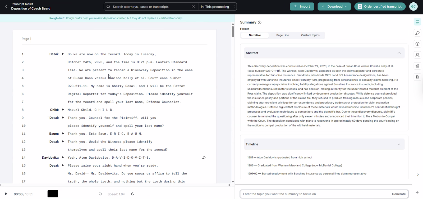Image resolution: width=423 pixels, height=199 pixels.
Task: Play audio from line 1 Desai marker
Action: [63, 54]
